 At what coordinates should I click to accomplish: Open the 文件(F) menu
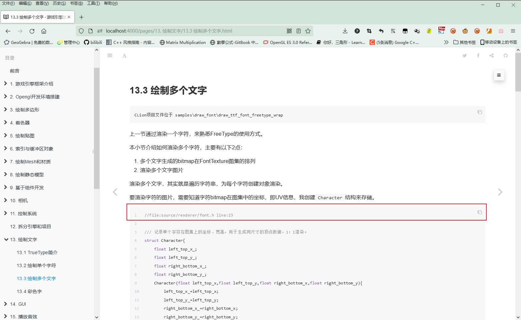[8, 3]
